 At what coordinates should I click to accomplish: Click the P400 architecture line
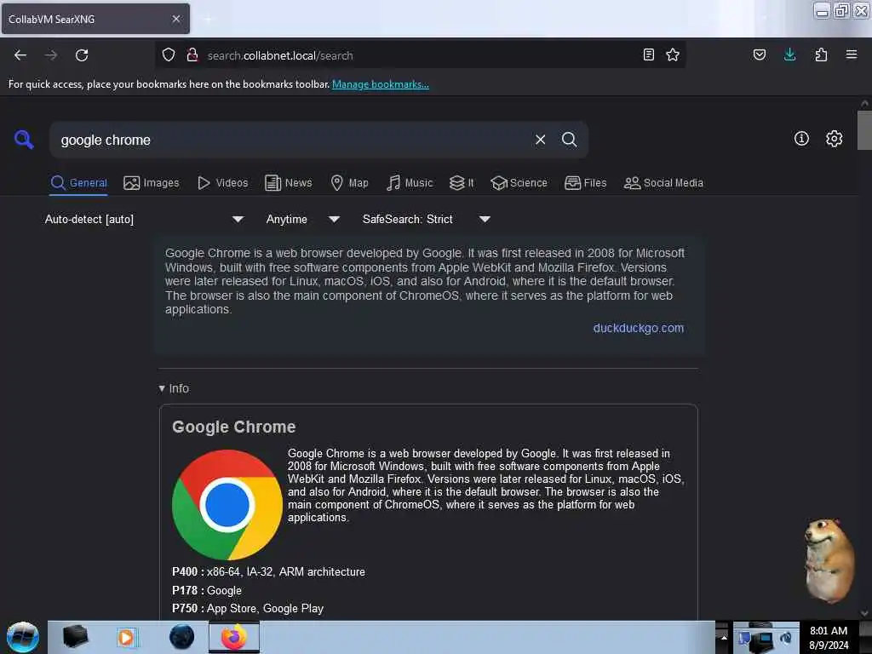268,571
